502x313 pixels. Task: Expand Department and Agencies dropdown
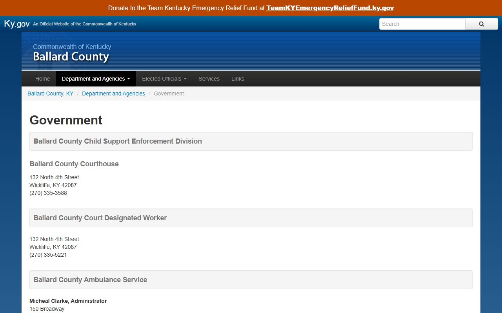pos(96,79)
